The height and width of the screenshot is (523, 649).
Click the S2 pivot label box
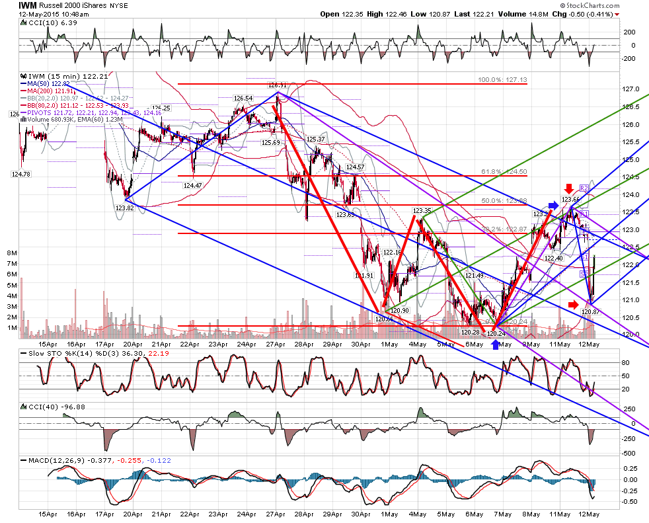(584, 274)
